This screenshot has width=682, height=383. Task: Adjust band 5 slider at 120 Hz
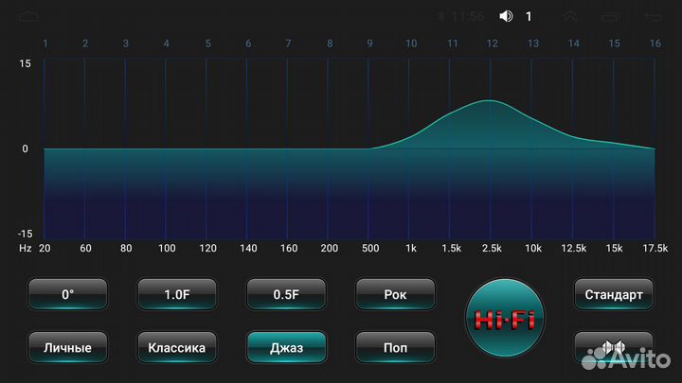pyautogui.click(x=206, y=148)
